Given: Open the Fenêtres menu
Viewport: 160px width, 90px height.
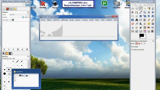Looking at the screenshot, I should 109,20.
